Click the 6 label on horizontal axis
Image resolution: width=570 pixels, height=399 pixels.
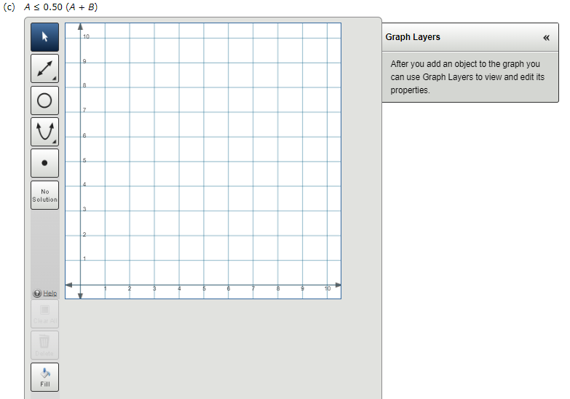pyautogui.click(x=229, y=288)
